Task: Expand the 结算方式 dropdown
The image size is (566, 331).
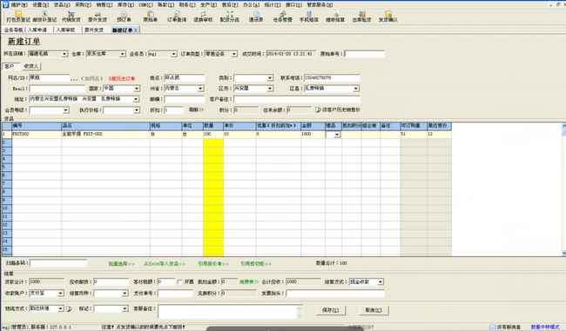Action: (381, 281)
